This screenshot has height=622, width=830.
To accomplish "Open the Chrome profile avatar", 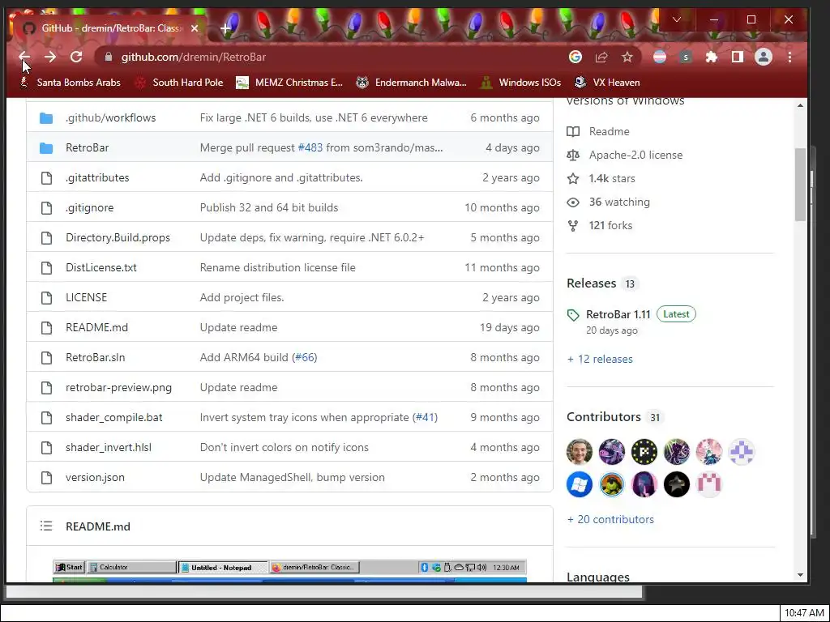I will click(x=764, y=58).
